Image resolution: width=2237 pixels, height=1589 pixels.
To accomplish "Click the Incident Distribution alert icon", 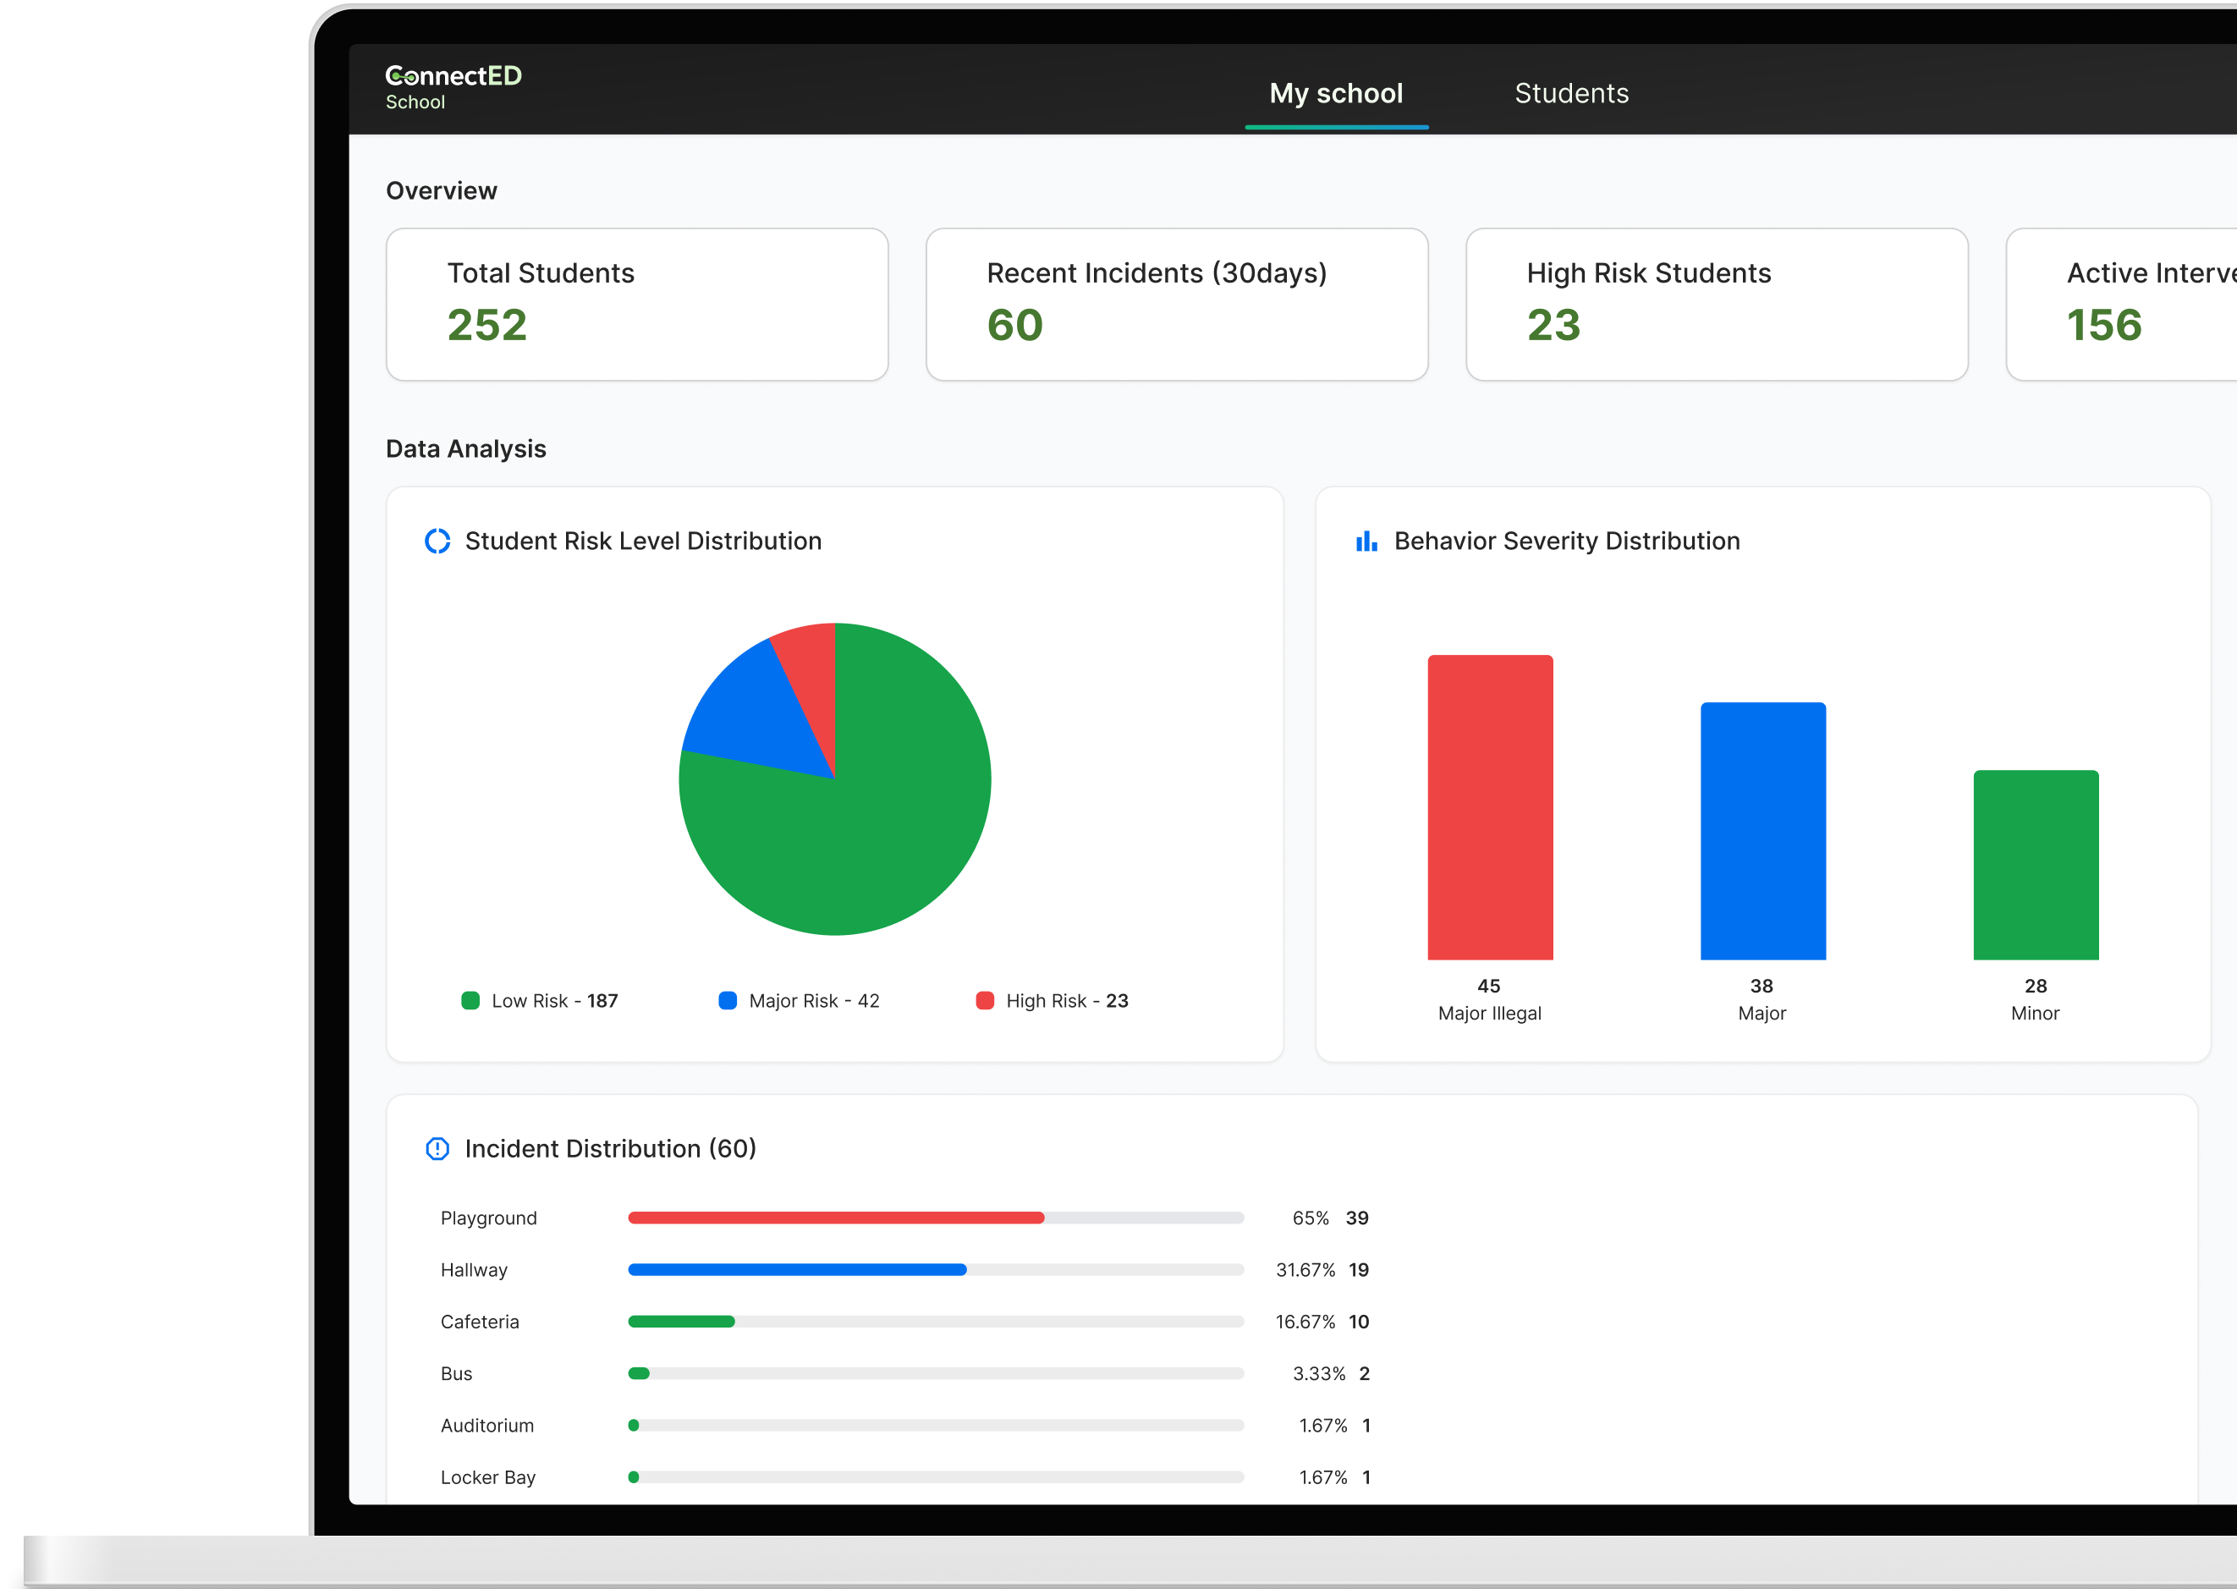I will point(437,1149).
